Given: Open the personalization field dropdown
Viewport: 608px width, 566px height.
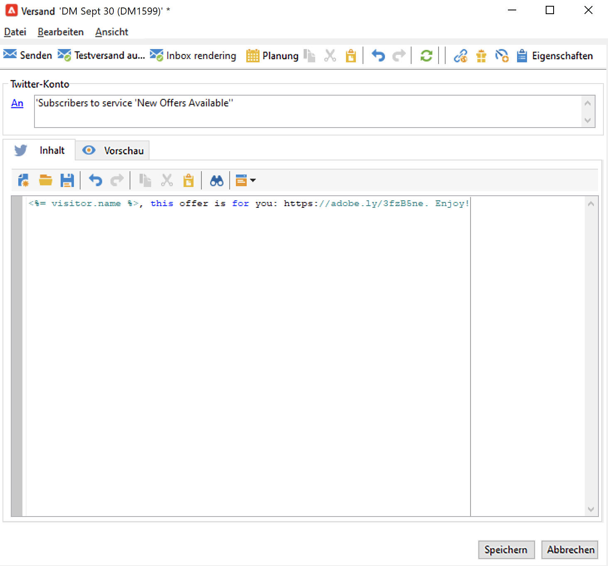Looking at the screenshot, I should pyautogui.click(x=245, y=180).
